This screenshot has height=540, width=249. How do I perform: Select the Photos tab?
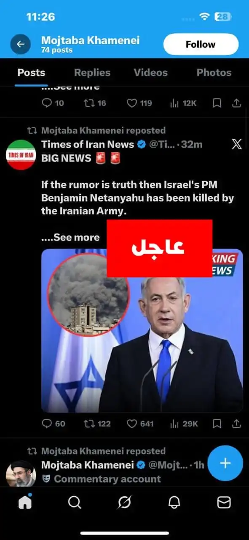214,73
